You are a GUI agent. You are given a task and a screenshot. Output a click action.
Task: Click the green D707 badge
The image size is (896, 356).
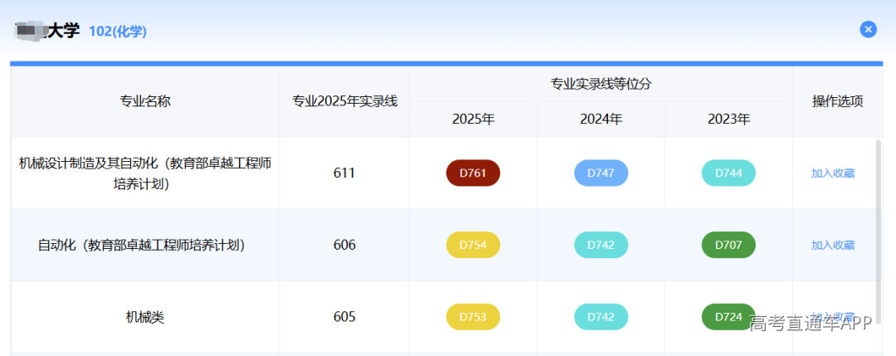[728, 245]
